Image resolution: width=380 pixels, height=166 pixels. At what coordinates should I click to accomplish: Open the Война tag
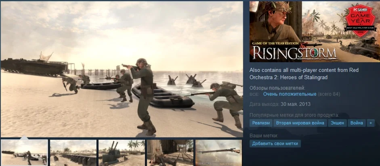357,123
